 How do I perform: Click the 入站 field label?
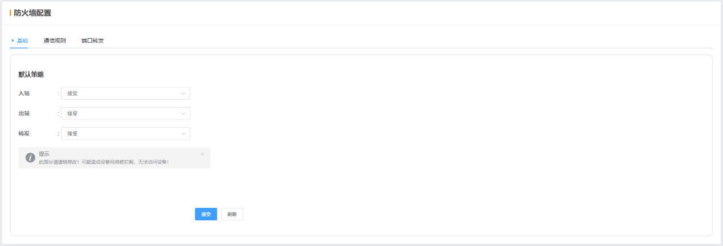pyautogui.click(x=24, y=93)
